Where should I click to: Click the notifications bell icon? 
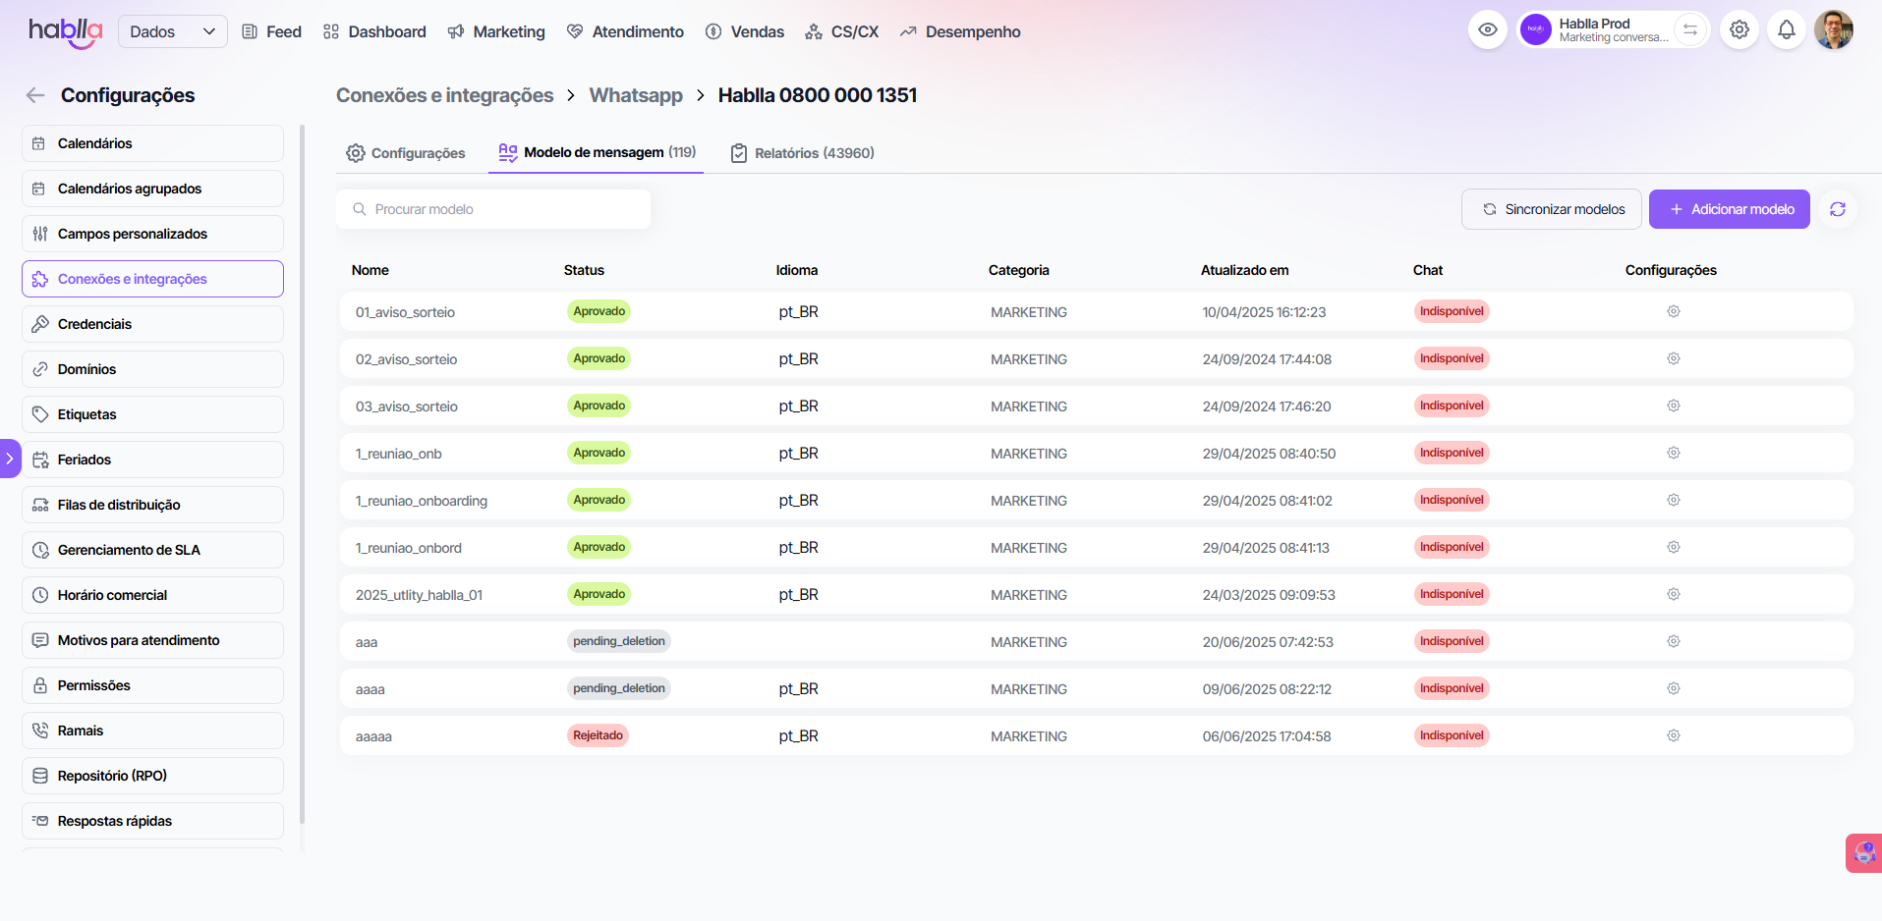coord(1786,30)
